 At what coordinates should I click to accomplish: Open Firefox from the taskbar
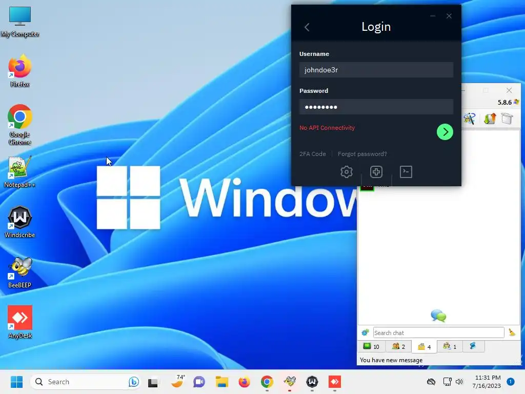pyautogui.click(x=244, y=382)
